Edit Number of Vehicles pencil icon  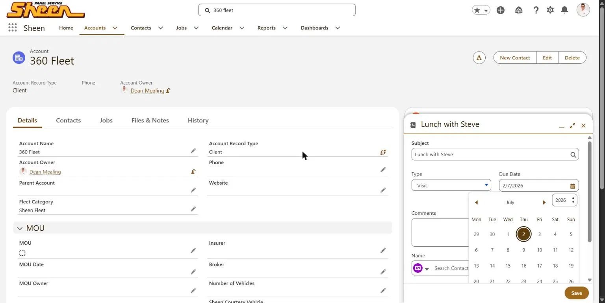click(x=383, y=290)
